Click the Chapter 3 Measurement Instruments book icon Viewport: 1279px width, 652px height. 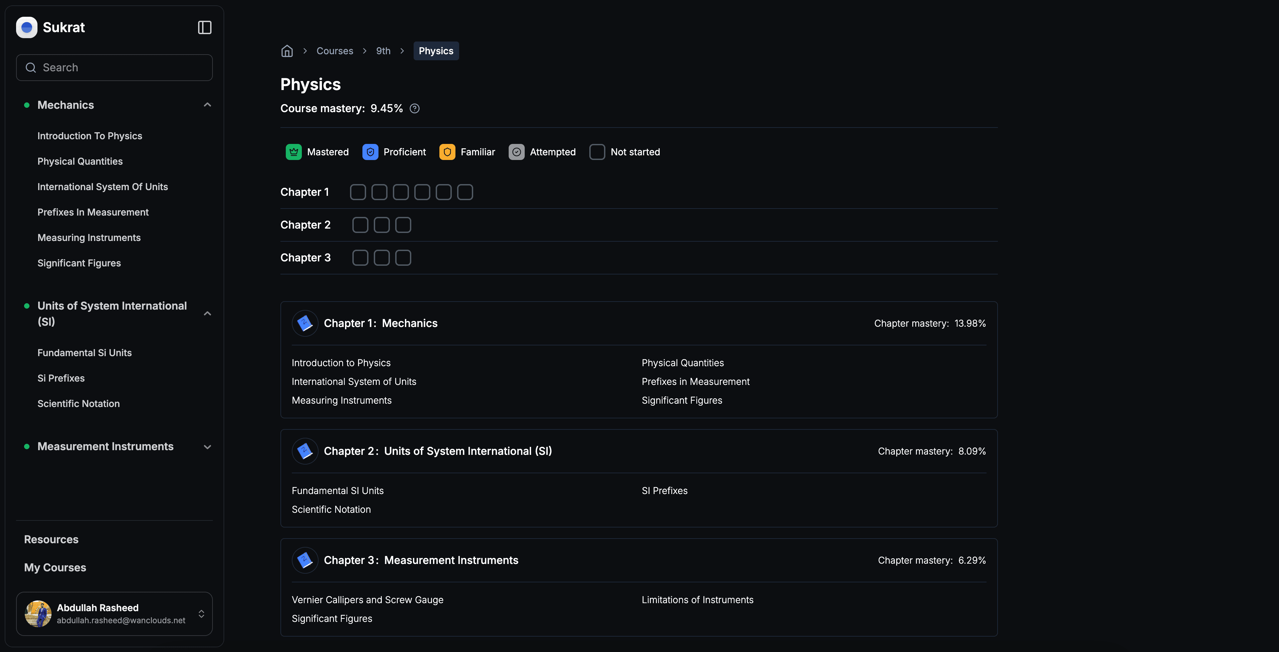[x=305, y=560]
